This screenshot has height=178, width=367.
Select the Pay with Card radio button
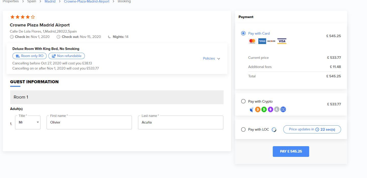(x=243, y=33)
